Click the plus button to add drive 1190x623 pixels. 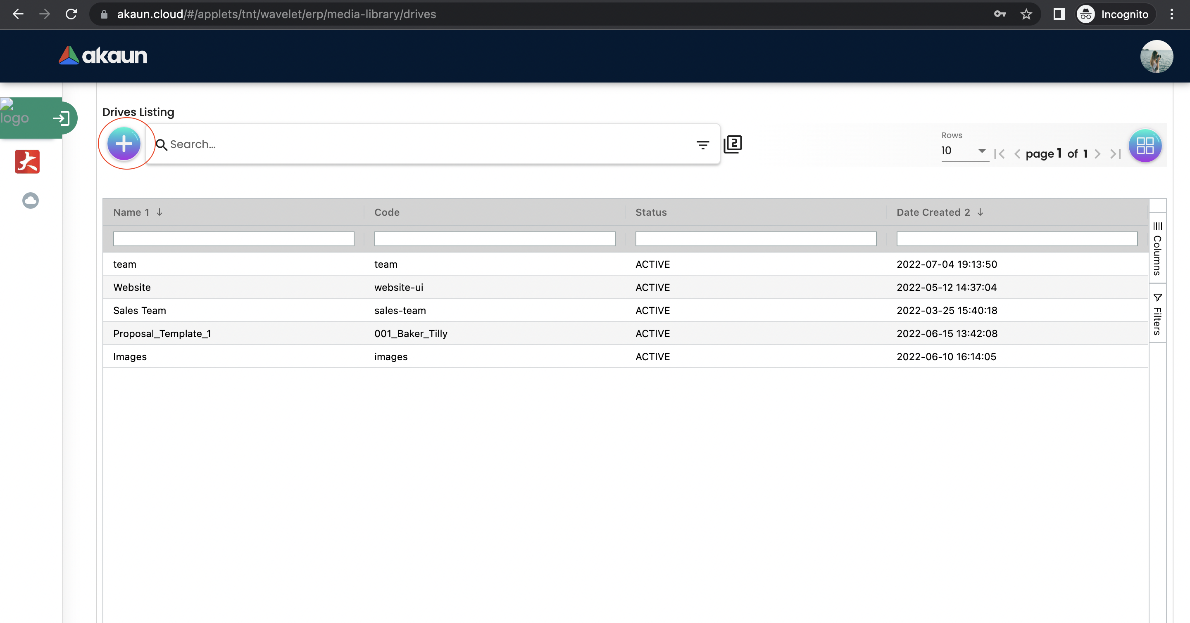[x=124, y=144]
